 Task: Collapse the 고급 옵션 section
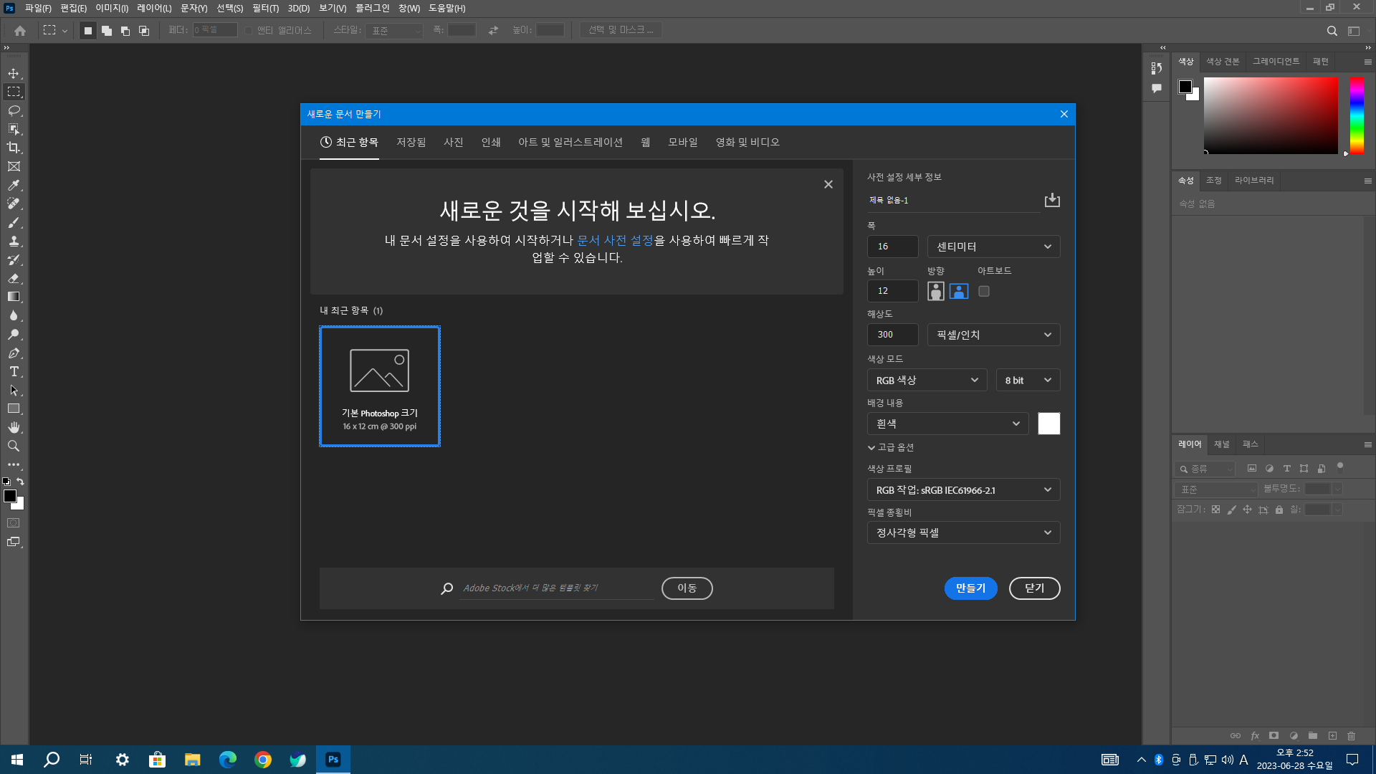[x=891, y=447]
